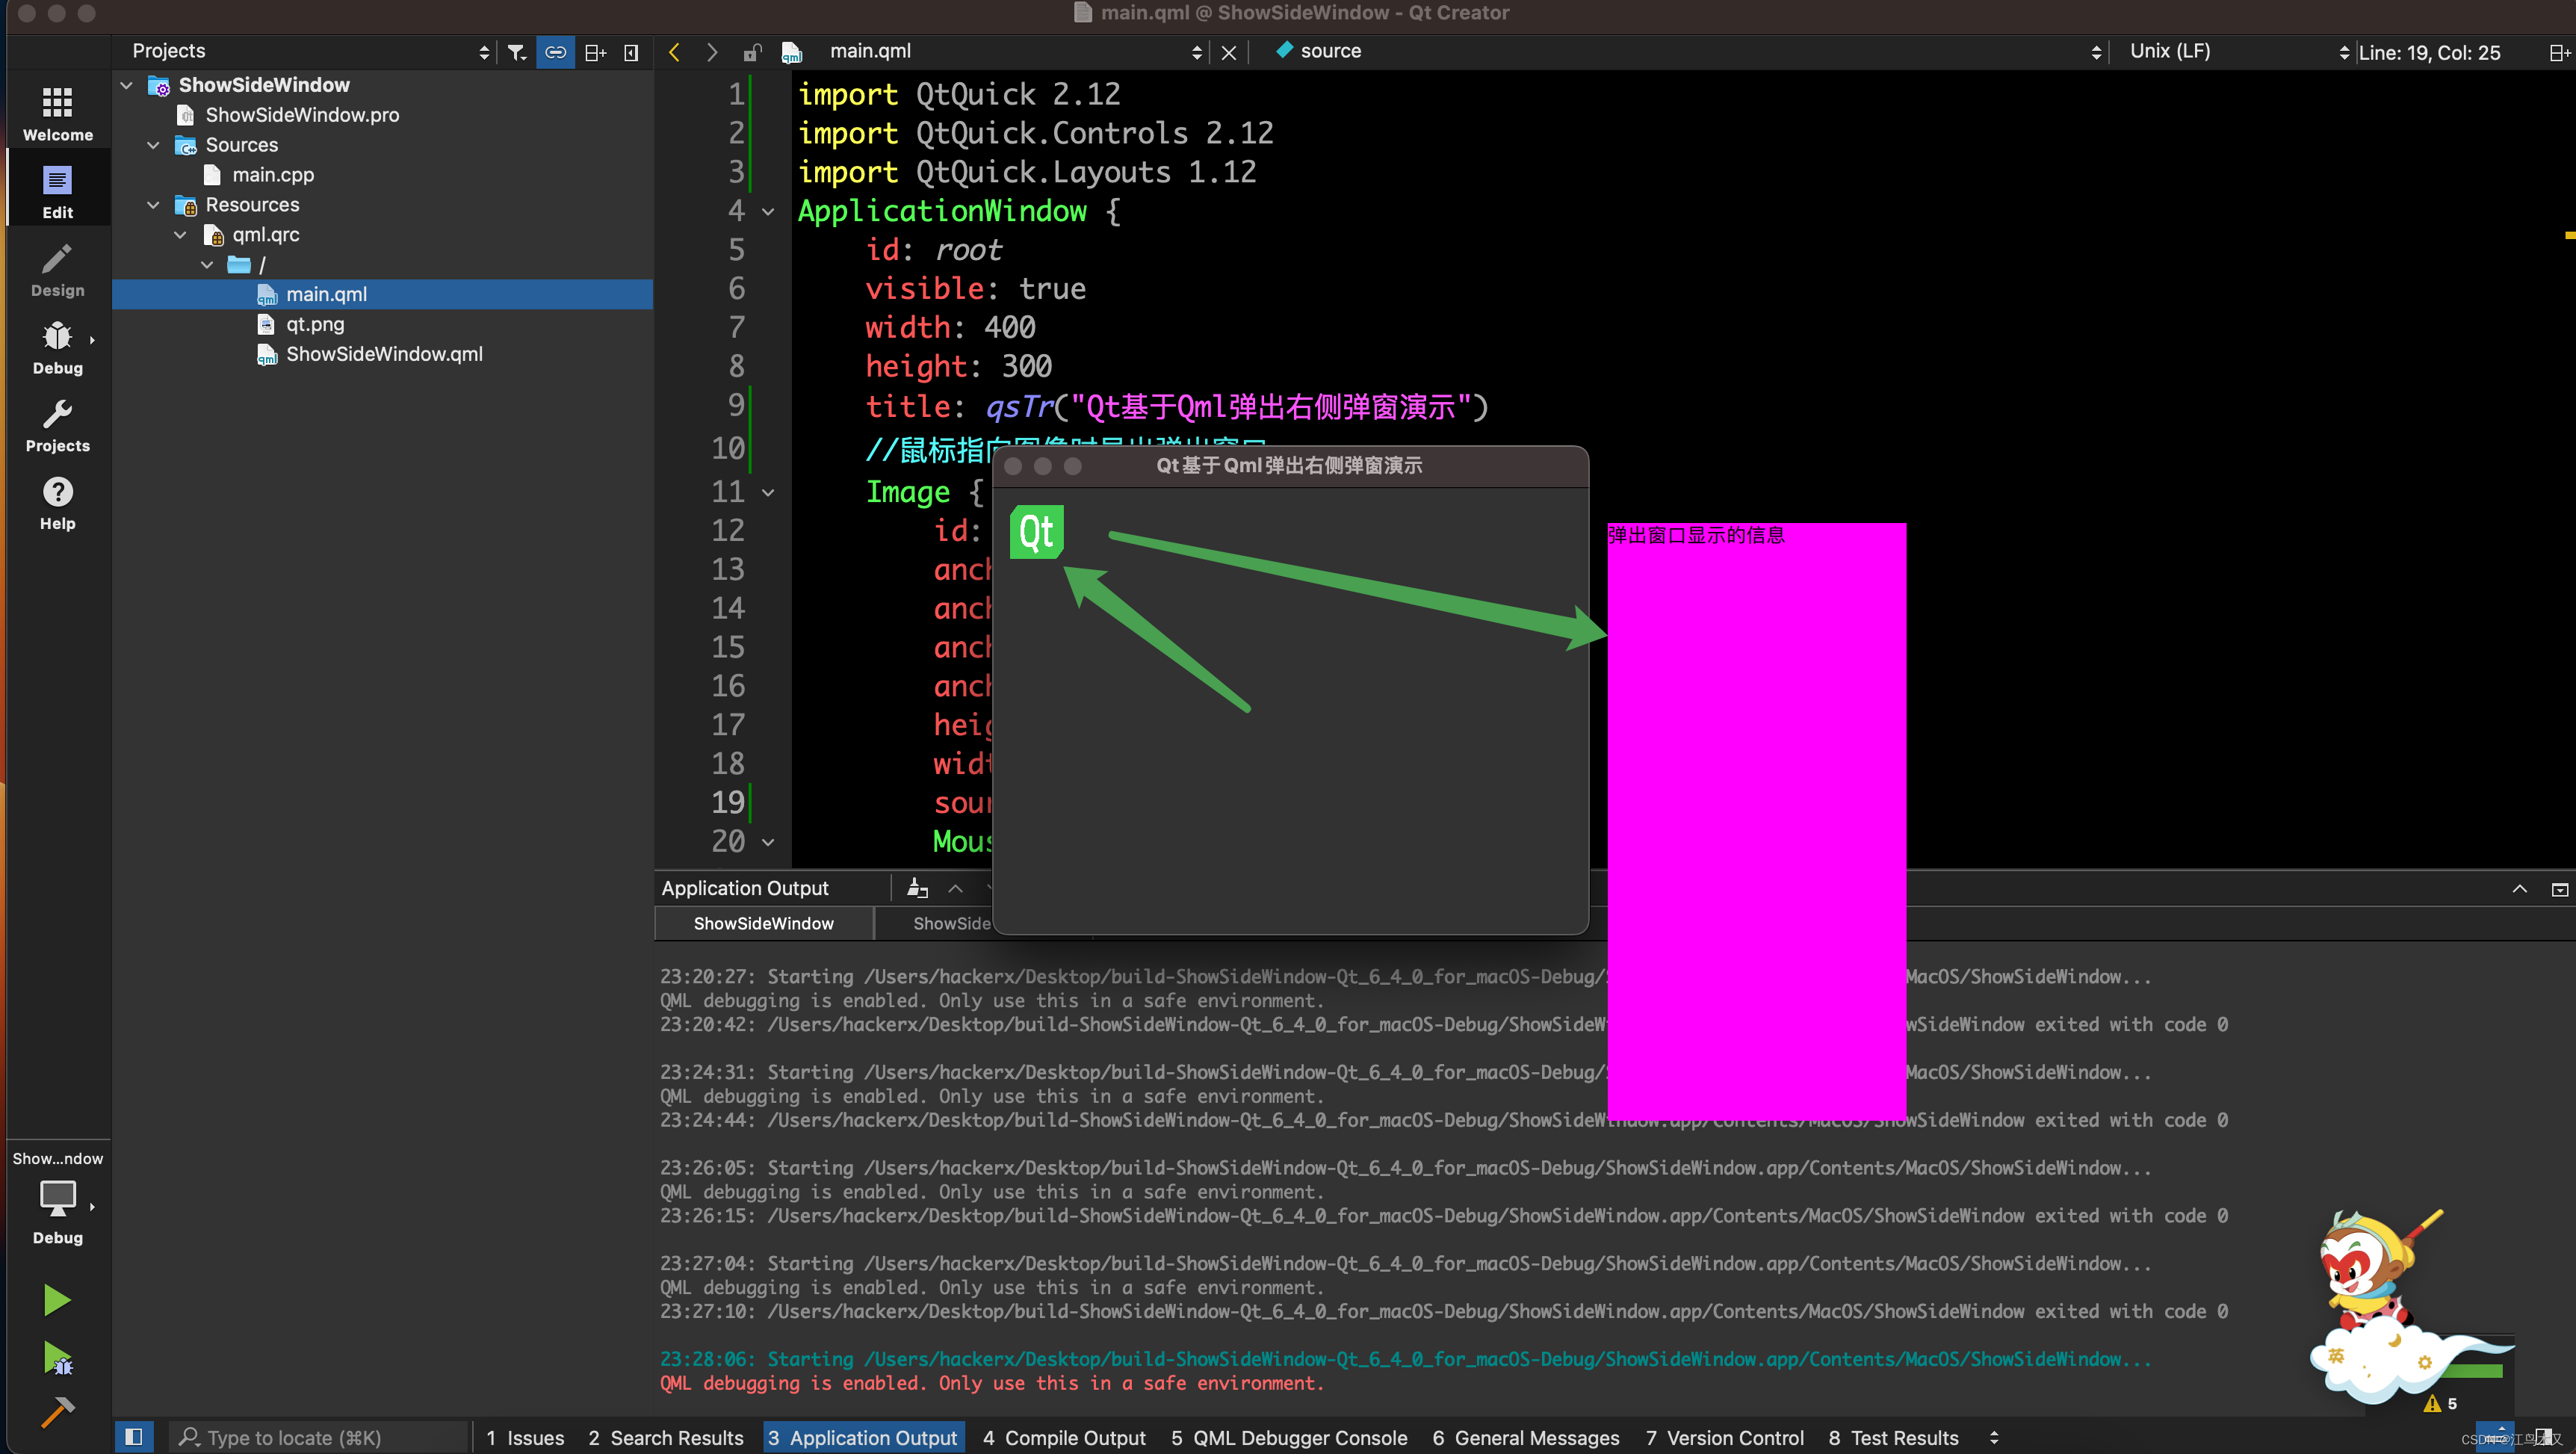This screenshot has height=1454, width=2576.
Task: Switch to Compile Output pane
Action: [1063, 1437]
